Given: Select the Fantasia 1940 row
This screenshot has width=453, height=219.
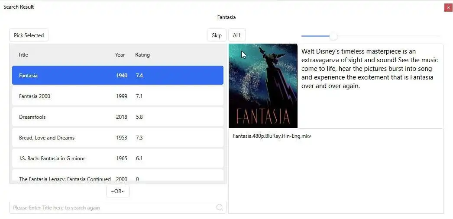Looking at the screenshot, I should [x=117, y=76].
